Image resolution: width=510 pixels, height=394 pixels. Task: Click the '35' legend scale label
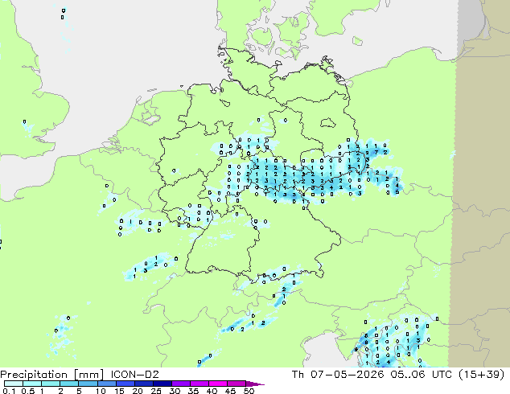point(193,391)
